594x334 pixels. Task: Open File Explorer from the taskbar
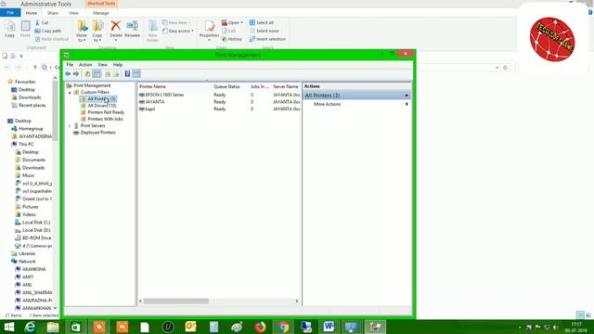pyautogui.click(x=53, y=327)
